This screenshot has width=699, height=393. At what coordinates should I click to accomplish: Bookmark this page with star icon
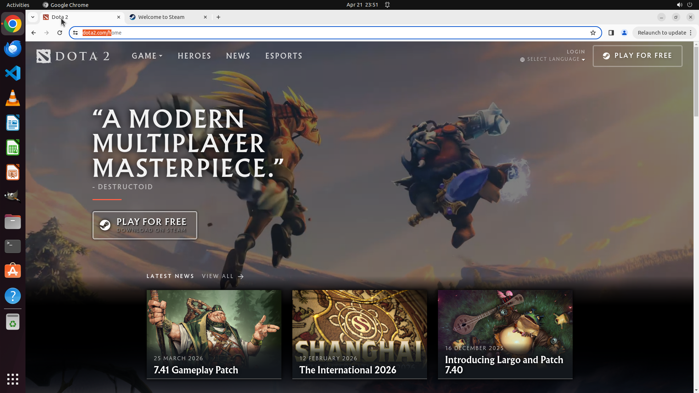[593, 33]
